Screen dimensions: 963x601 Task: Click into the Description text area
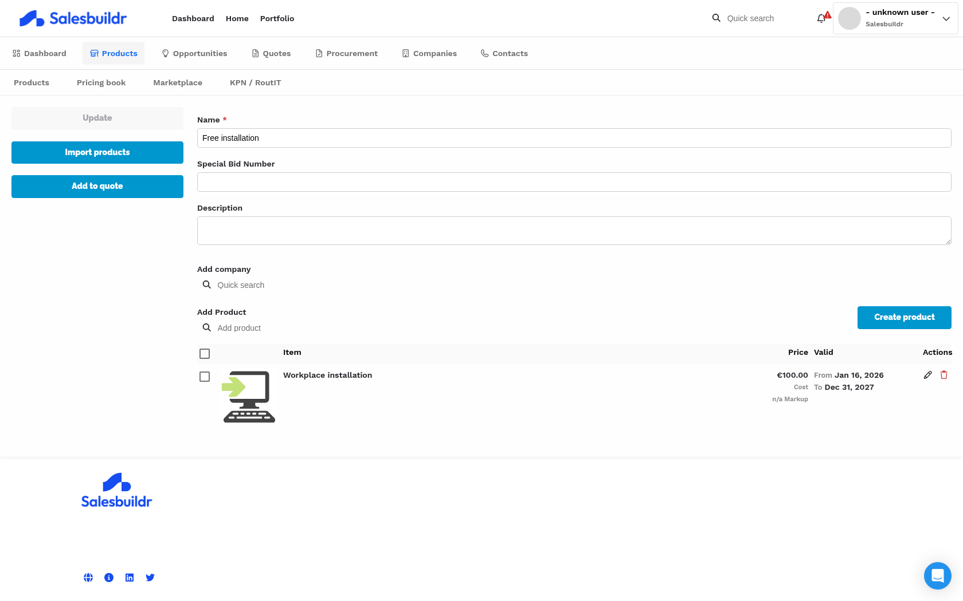coord(574,231)
